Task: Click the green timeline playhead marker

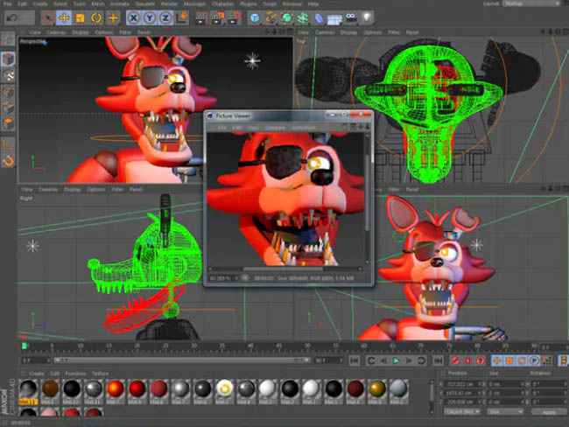Action: pos(25,346)
